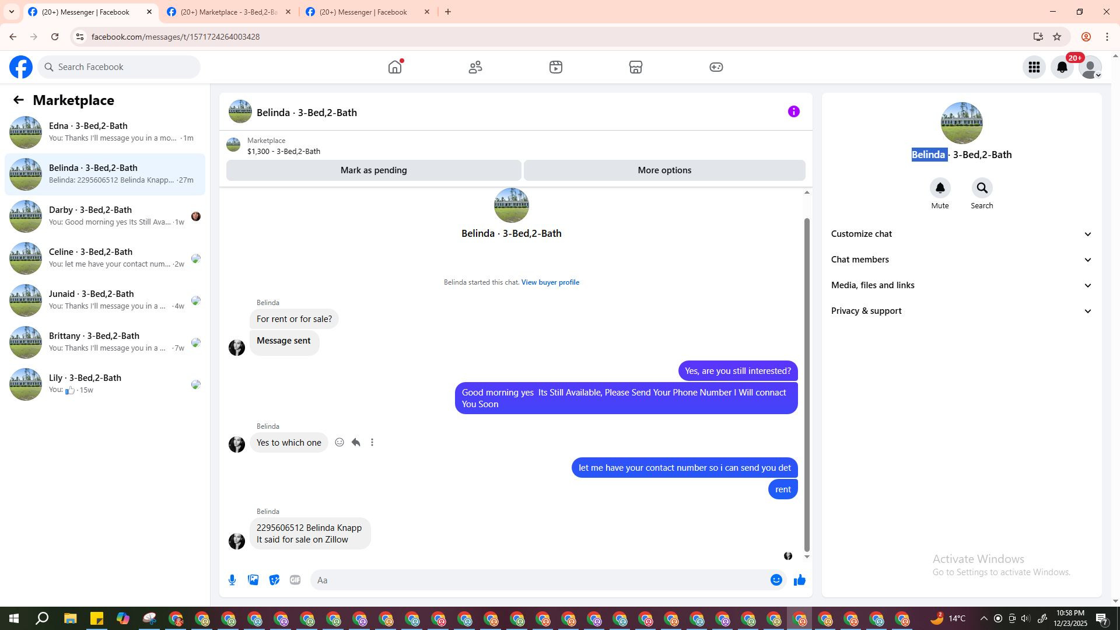This screenshot has width=1120, height=630.
Task: React to the 'Yes to which one' message
Action: coord(339,443)
